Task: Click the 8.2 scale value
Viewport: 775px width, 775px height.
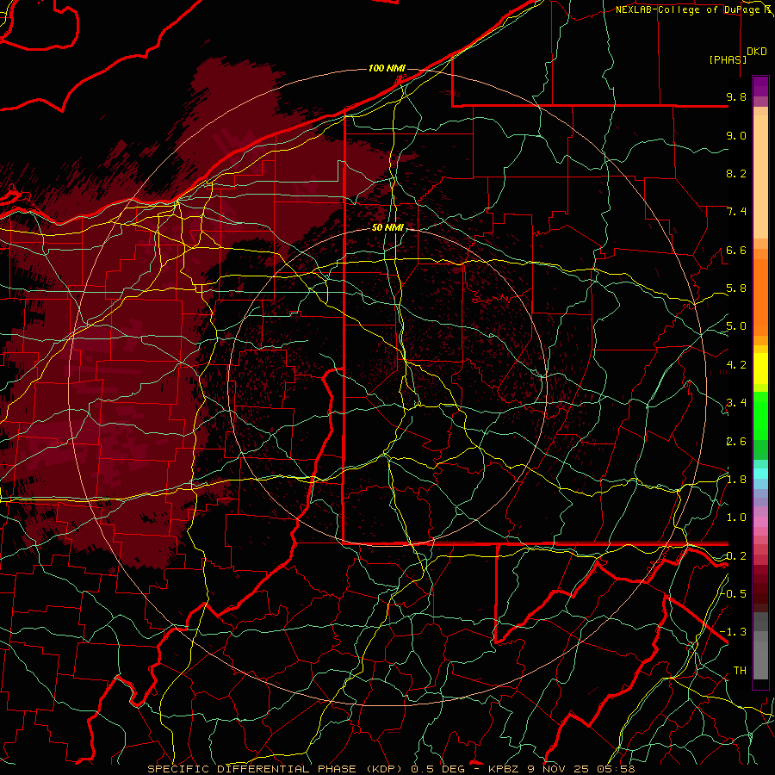Action: pyautogui.click(x=736, y=173)
